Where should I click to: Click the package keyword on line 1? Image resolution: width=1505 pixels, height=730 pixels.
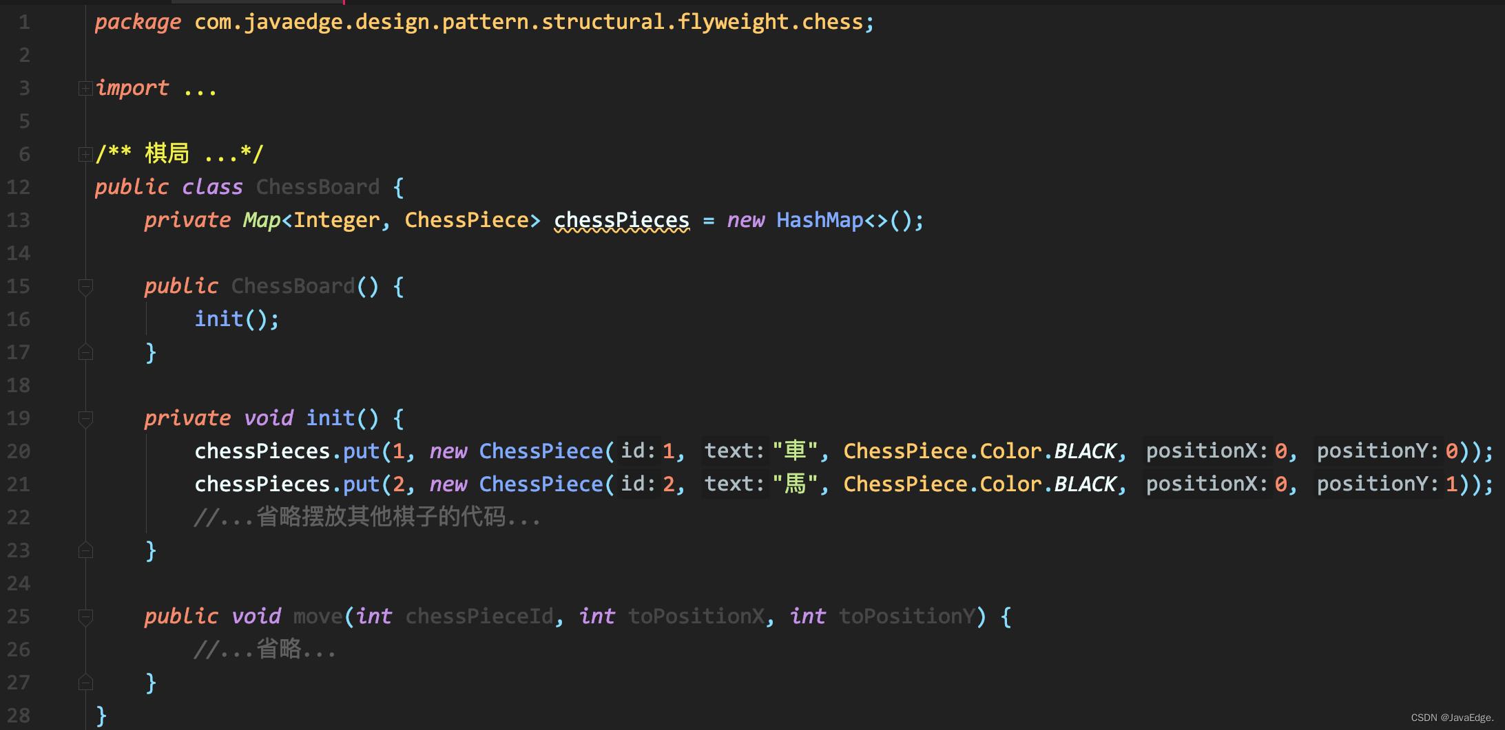(x=138, y=23)
